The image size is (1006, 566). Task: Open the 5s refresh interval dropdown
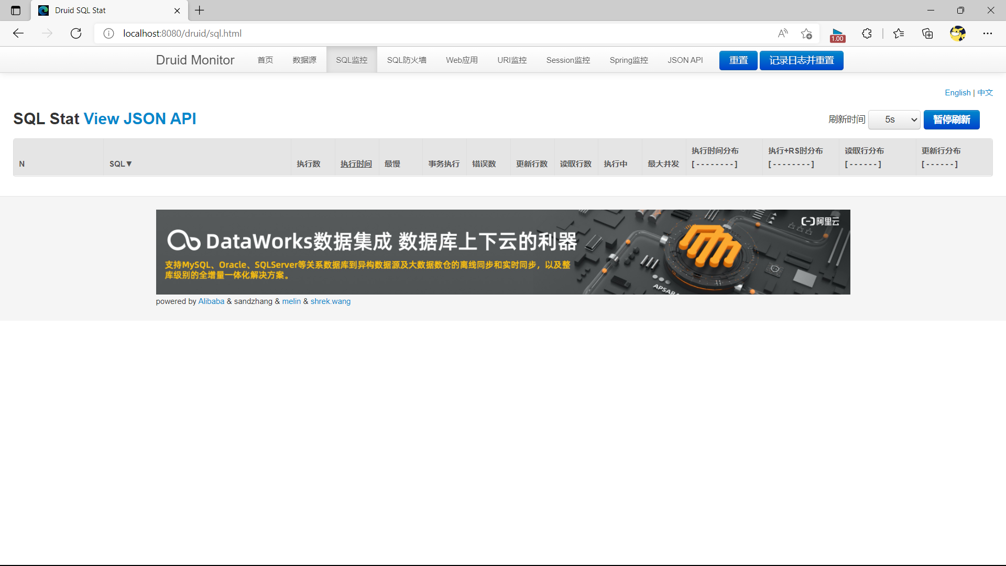click(x=894, y=119)
